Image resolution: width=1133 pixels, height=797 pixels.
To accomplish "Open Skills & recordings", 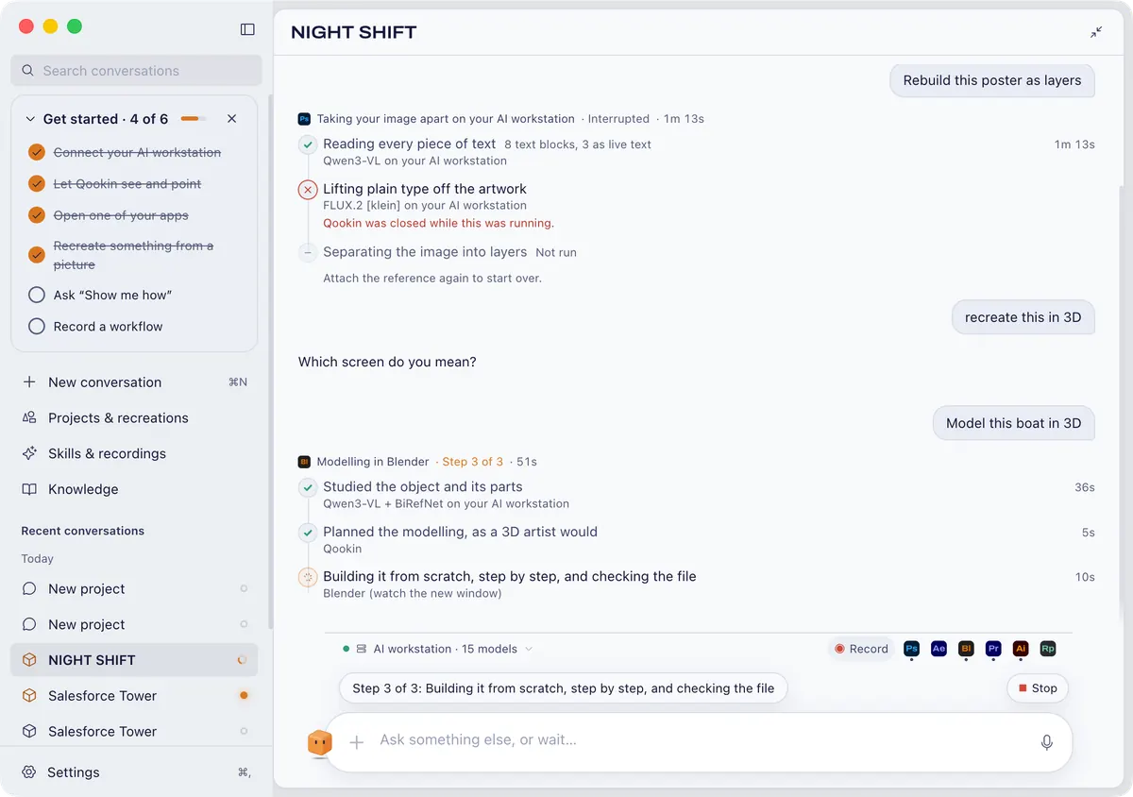I will click(134, 453).
